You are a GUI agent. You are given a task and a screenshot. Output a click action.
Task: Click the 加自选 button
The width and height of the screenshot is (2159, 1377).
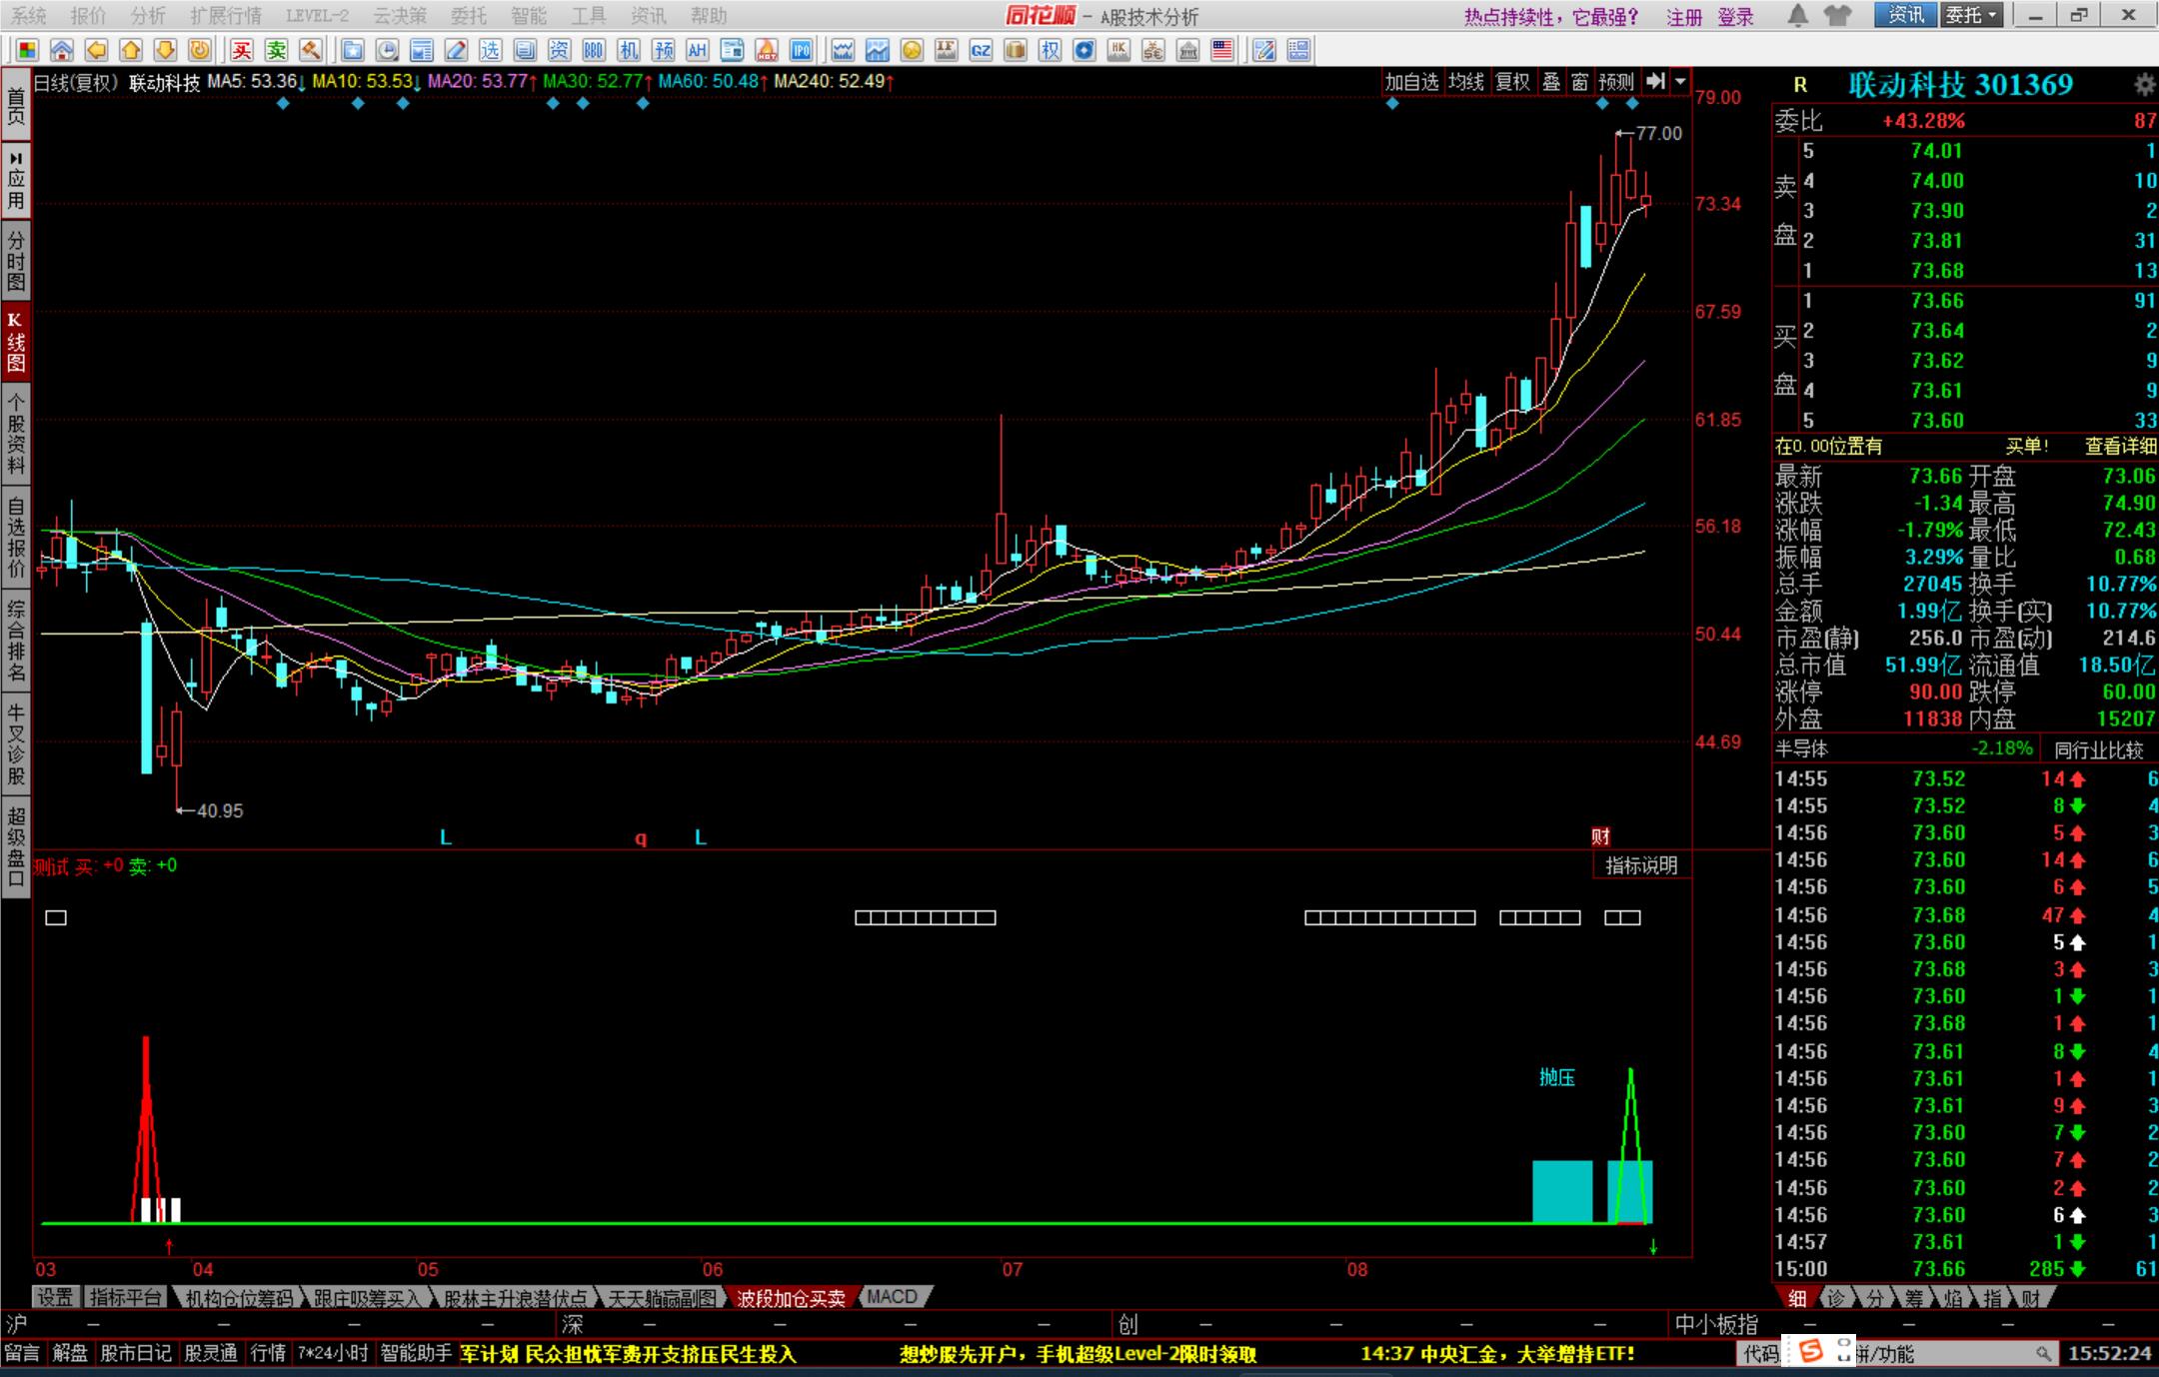pos(1410,82)
